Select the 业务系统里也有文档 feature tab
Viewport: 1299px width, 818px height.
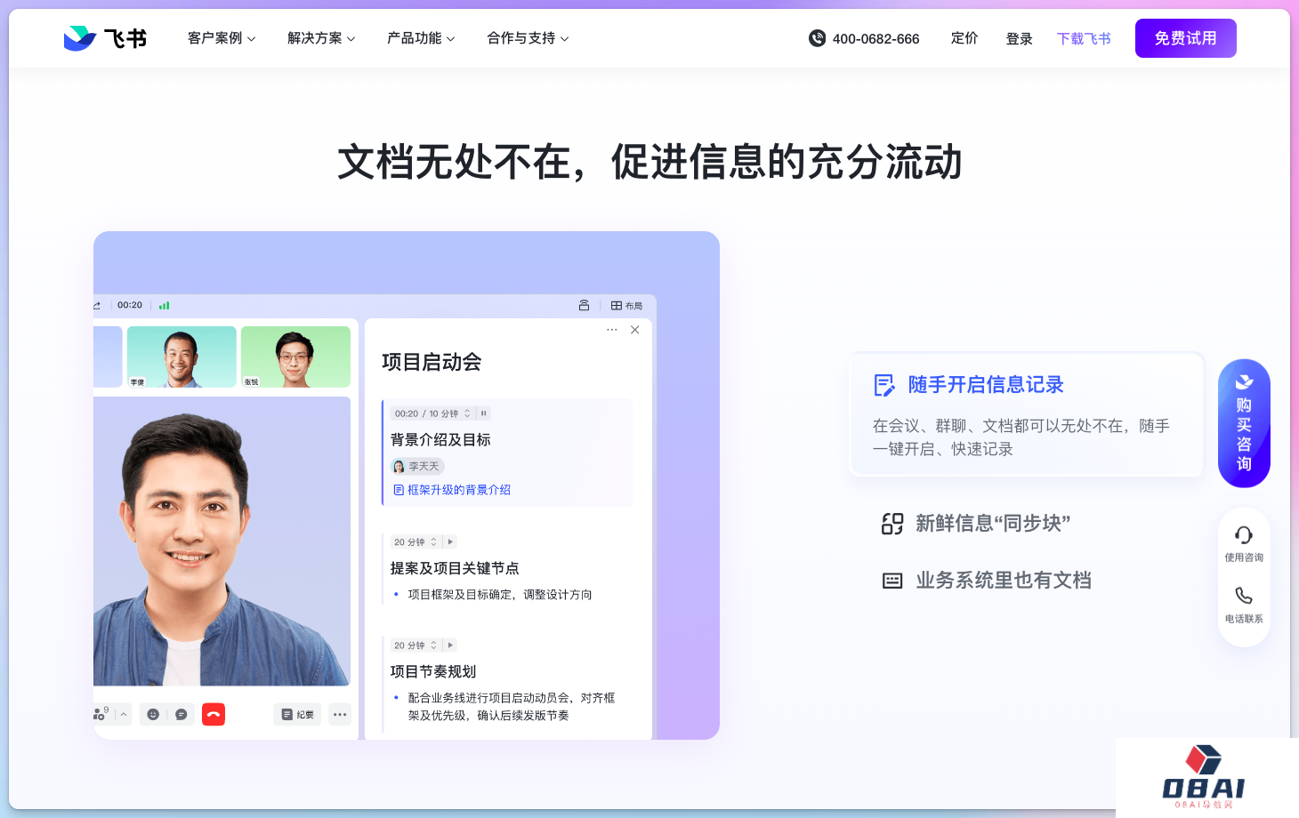(x=1003, y=581)
